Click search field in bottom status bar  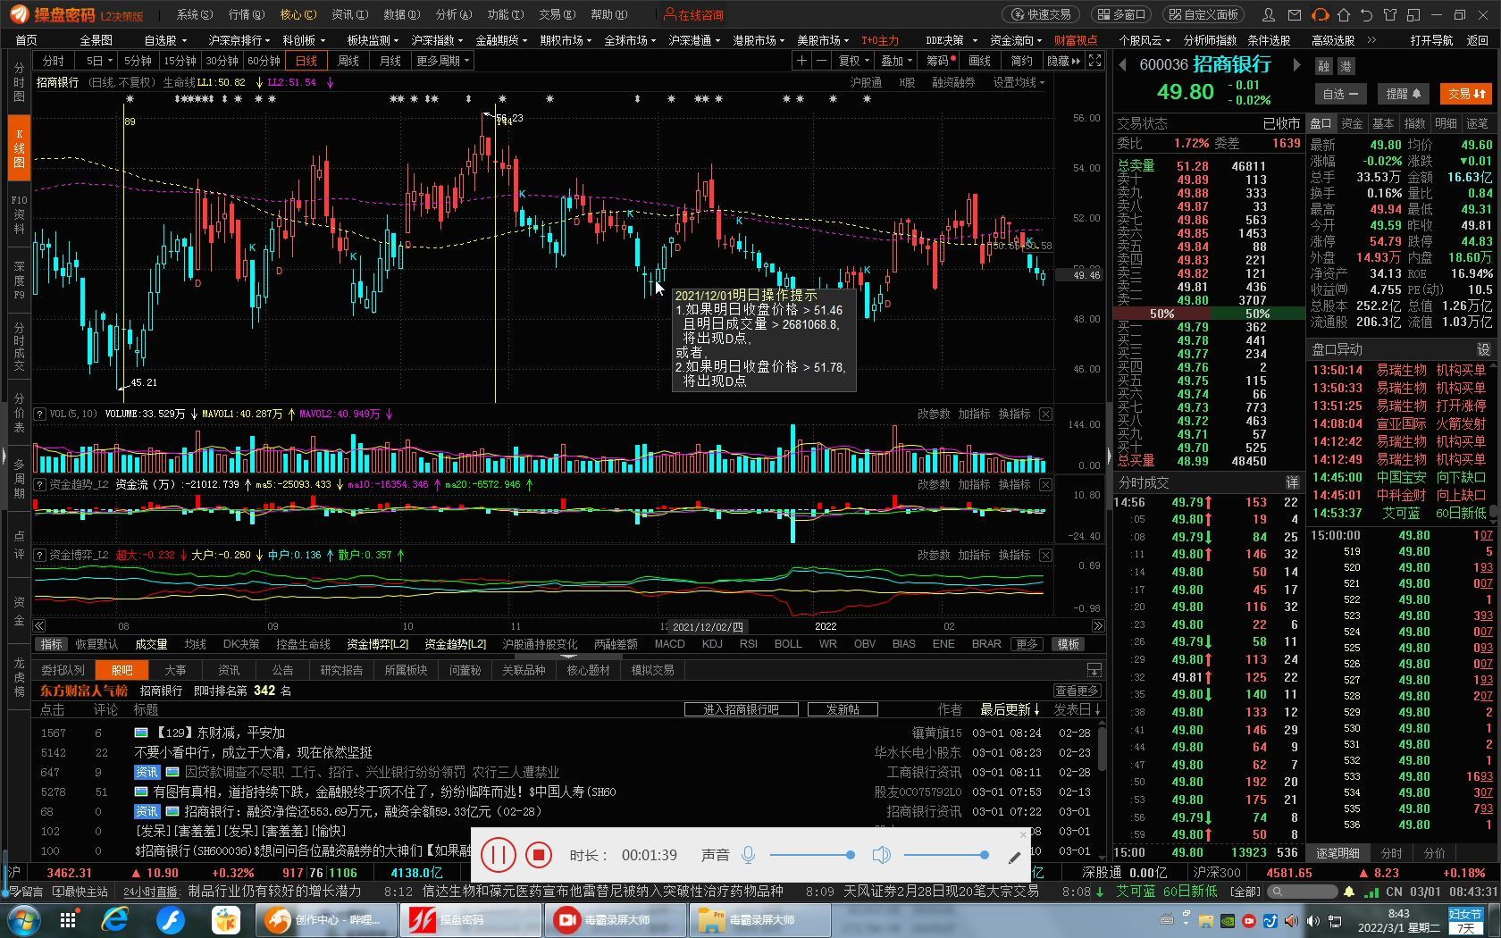click(1302, 892)
